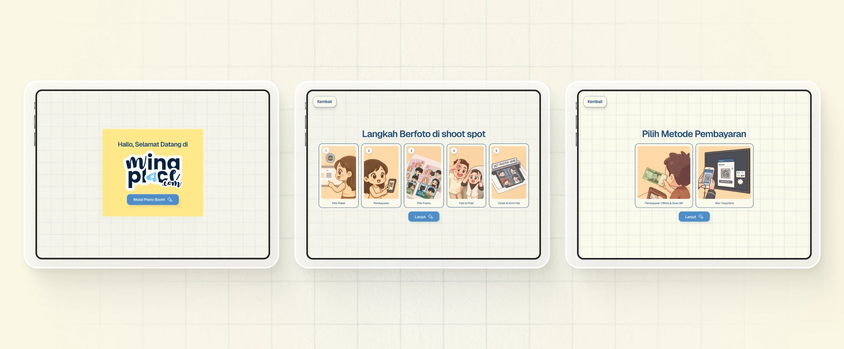The width and height of the screenshot is (844, 349).
Task: Click the Mulai Photo Booth button
Action: (x=153, y=200)
